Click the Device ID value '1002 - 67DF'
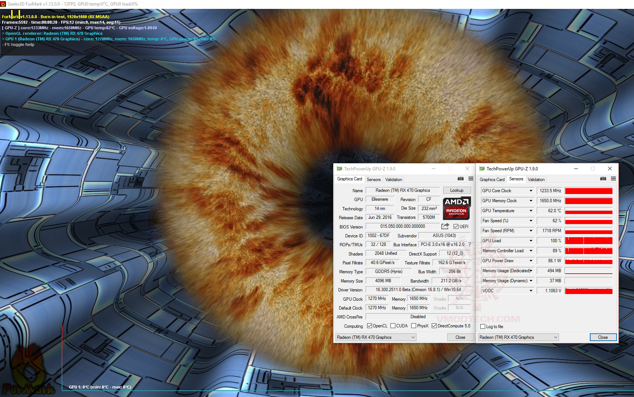The width and height of the screenshot is (634, 397). point(378,236)
